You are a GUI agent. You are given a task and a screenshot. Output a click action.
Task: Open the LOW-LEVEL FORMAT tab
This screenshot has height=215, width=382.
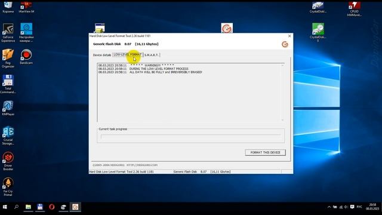point(128,55)
